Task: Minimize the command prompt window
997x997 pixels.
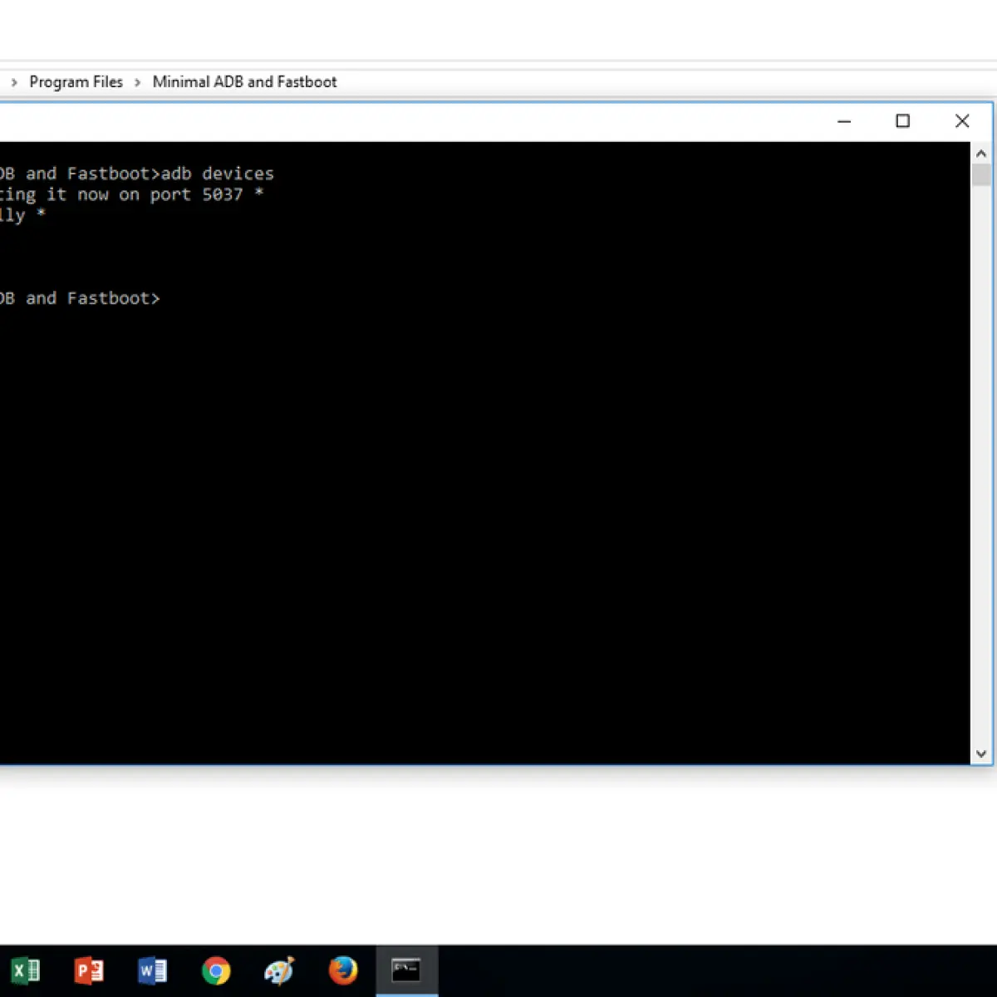Action: pos(844,121)
